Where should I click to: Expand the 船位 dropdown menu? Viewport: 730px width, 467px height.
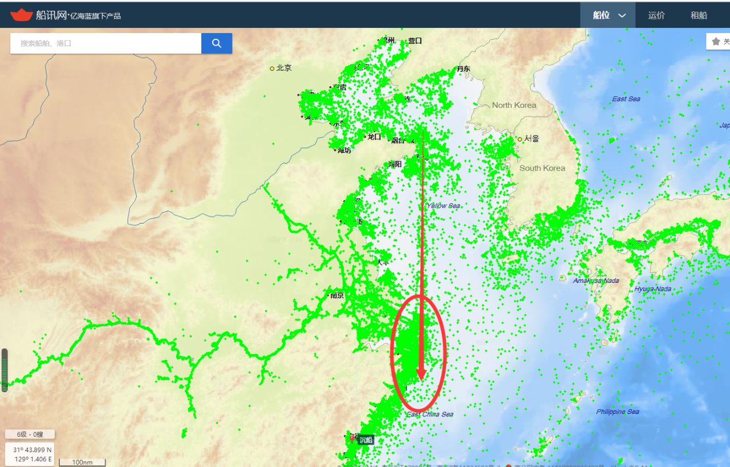[x=608, y=15]
